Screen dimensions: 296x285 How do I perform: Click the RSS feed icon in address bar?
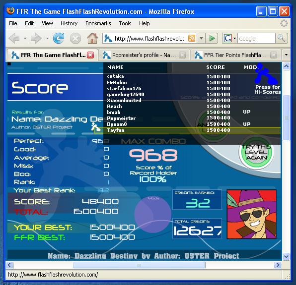[x=192, y=38]
